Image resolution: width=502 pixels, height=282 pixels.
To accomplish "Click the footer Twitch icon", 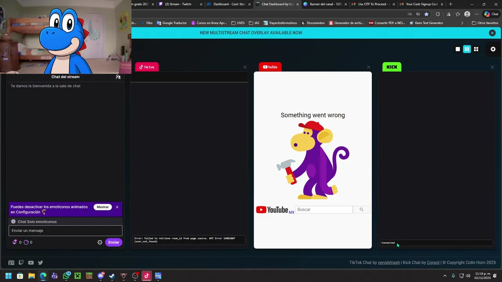I will 21,262.
